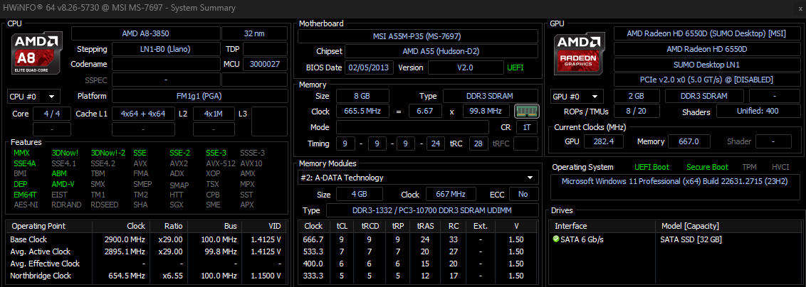Click the green 'AMD-V' feature label
Screen dimensions: 806x287
point(63,184)
